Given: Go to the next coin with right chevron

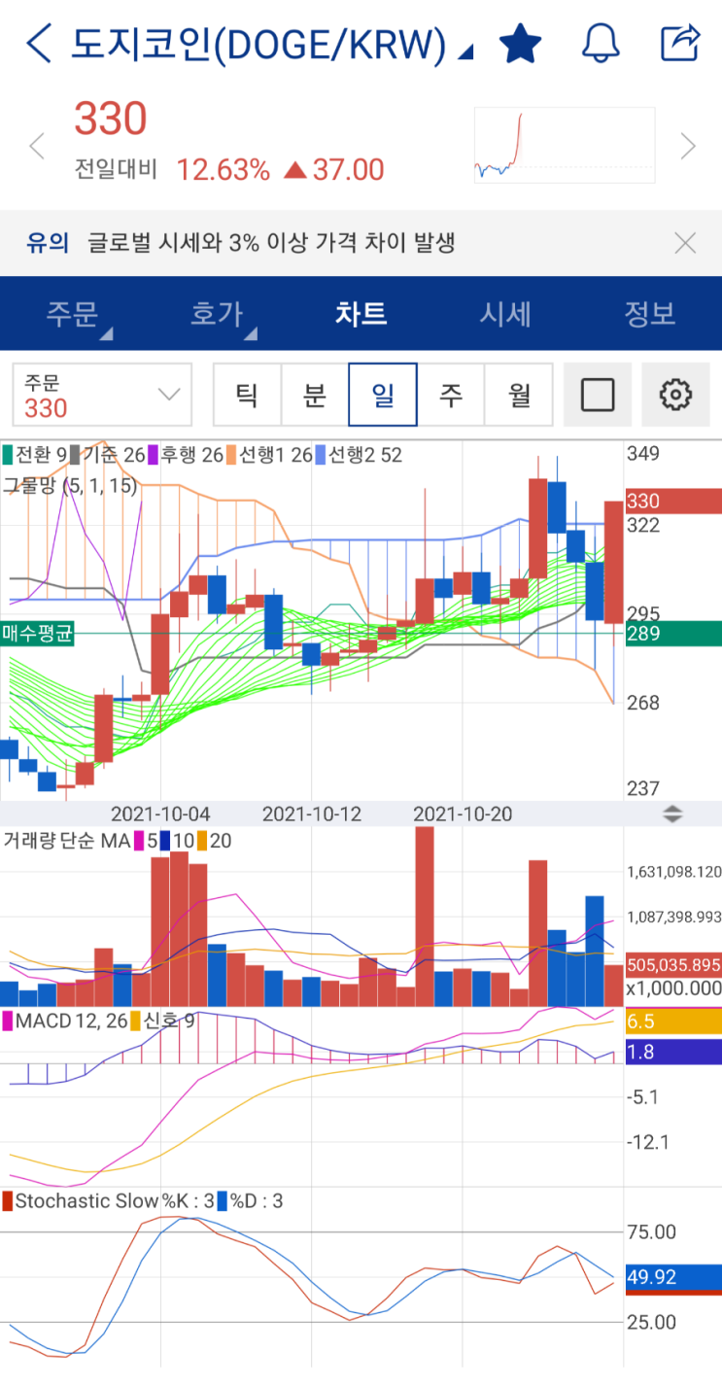Looking at the screenshot, I should tap(688, 147).
